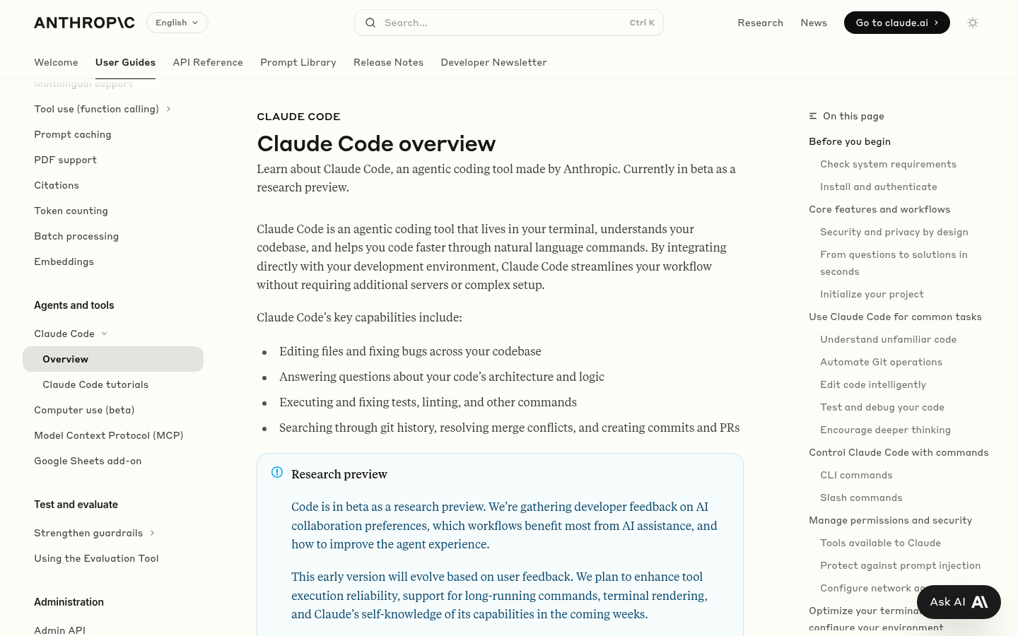Click the Anthropic logo

[84, 22]
